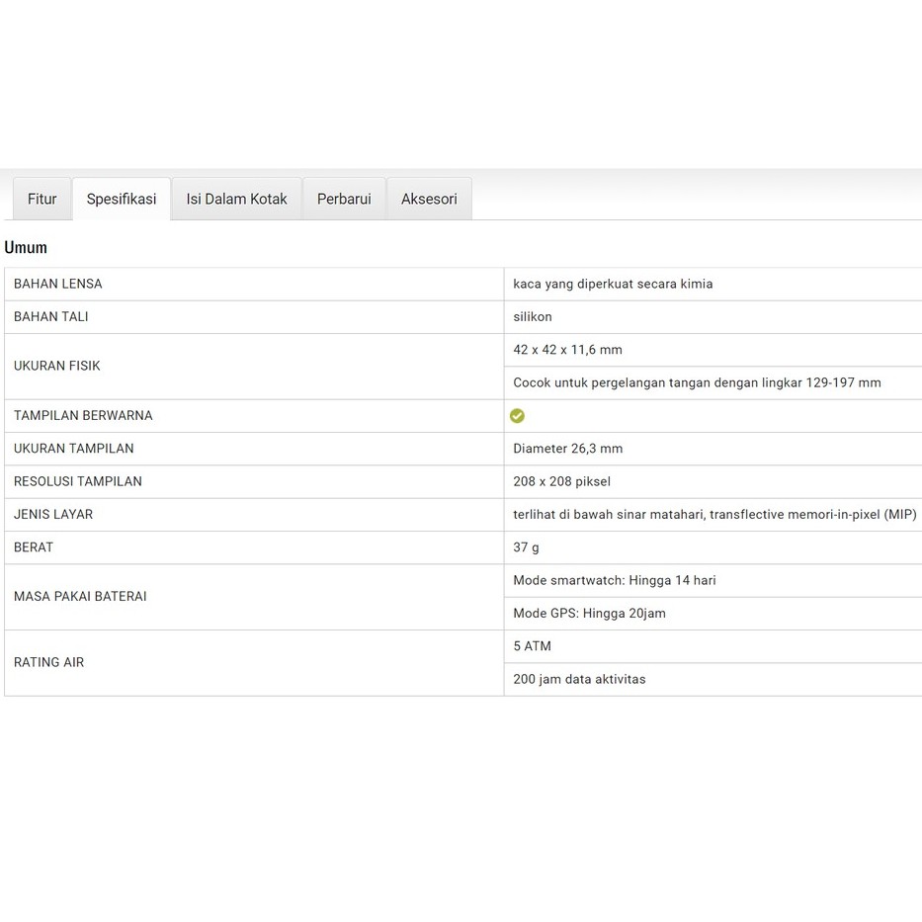This screenshot has width=922, height=922.
Task: Select the UKURAN FISIK label cell
Action: tap(57, 366)
